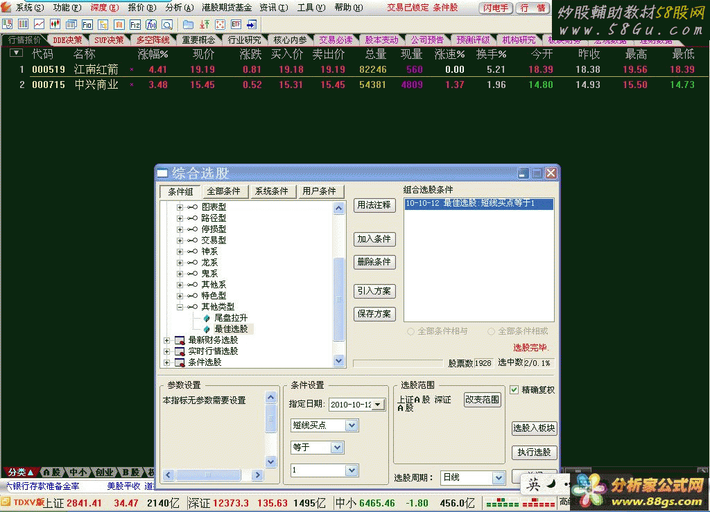Click the 实时行情选股 group icon
The width and height of the screenshot is (710, 512).
click(180, 351)
